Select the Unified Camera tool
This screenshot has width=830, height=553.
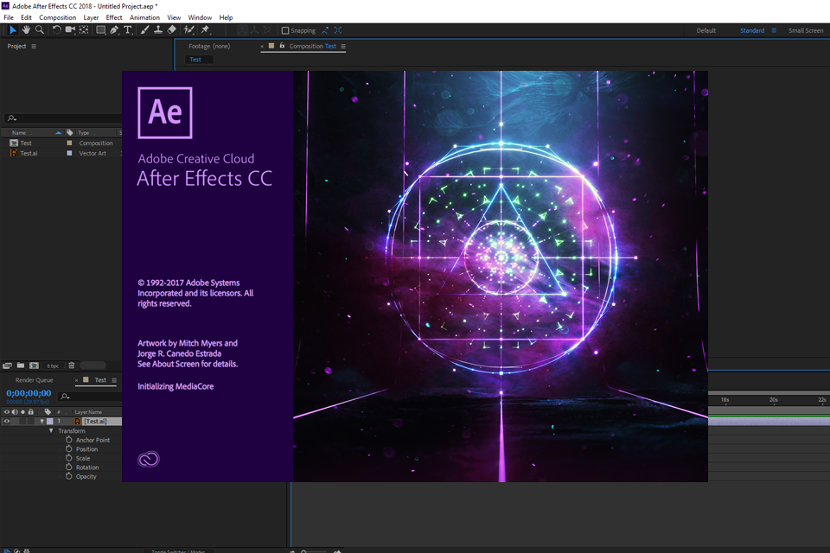(70, 30)
